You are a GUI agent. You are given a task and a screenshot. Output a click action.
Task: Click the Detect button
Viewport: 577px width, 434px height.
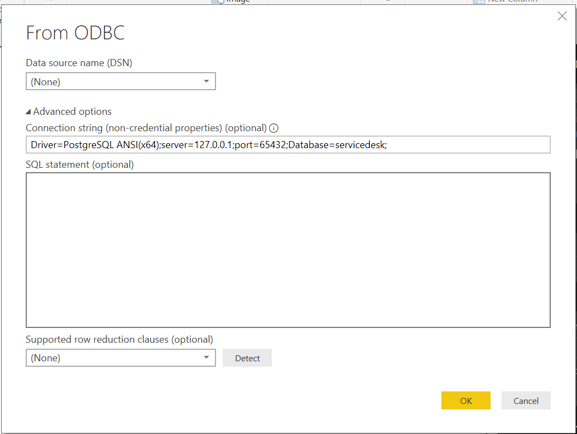point(247,358)
